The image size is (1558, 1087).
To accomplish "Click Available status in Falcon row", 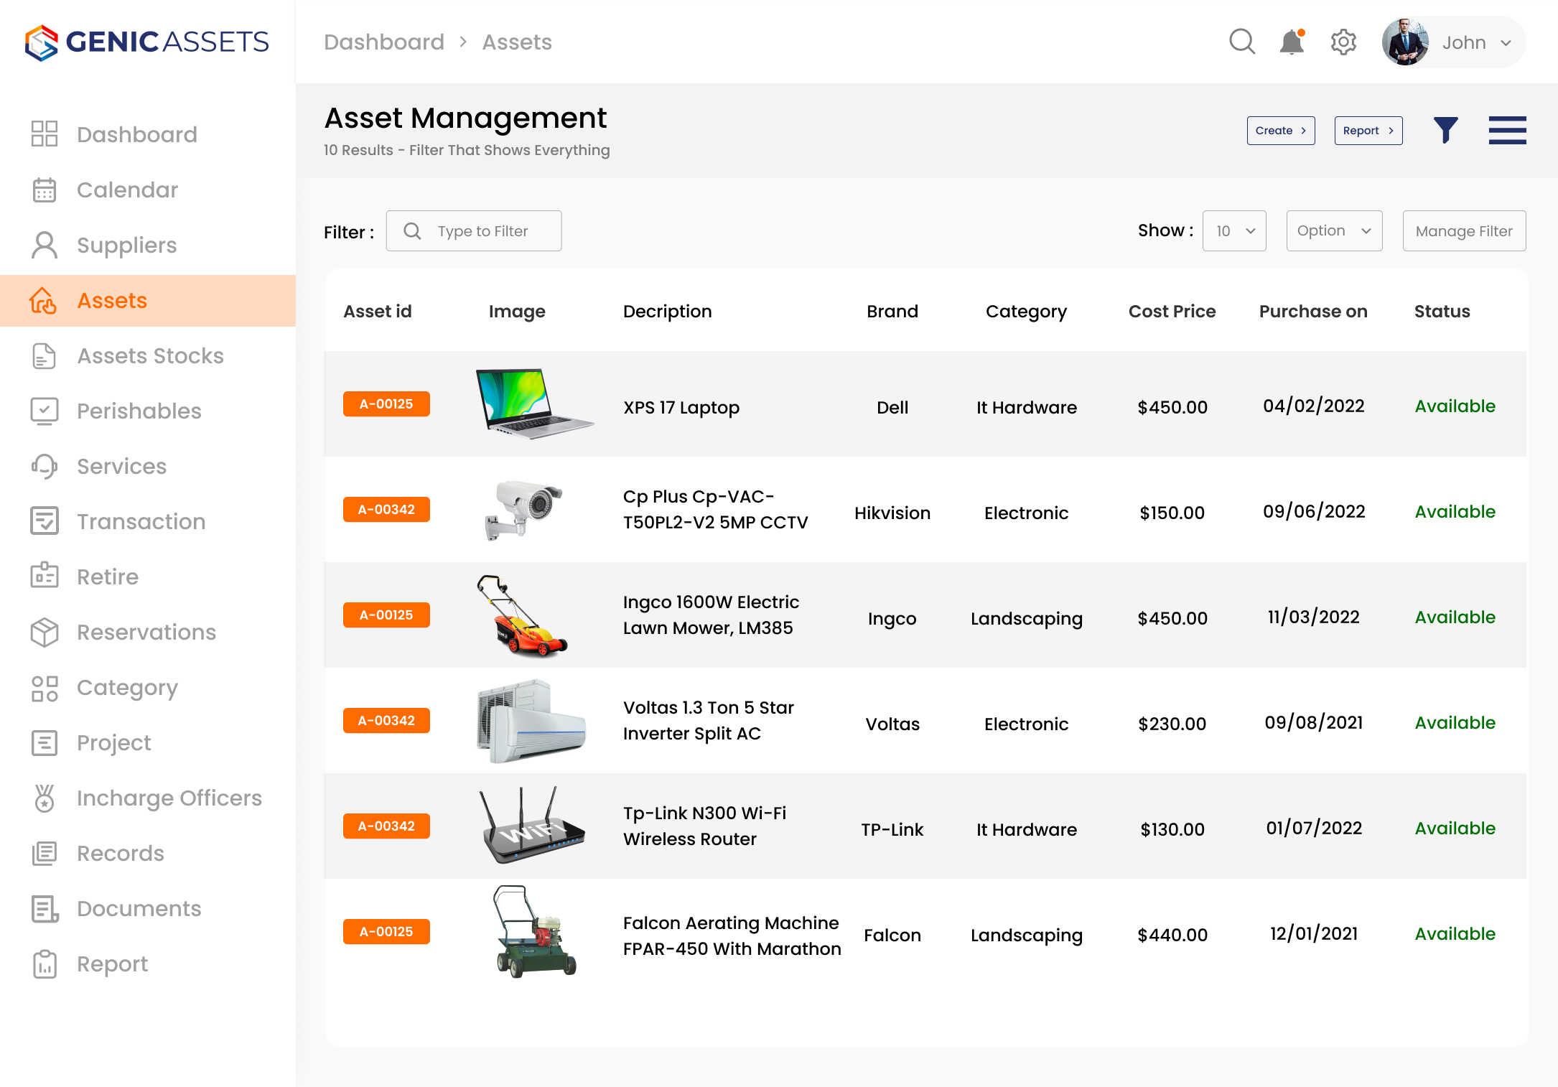I will tap(1455, 933).
